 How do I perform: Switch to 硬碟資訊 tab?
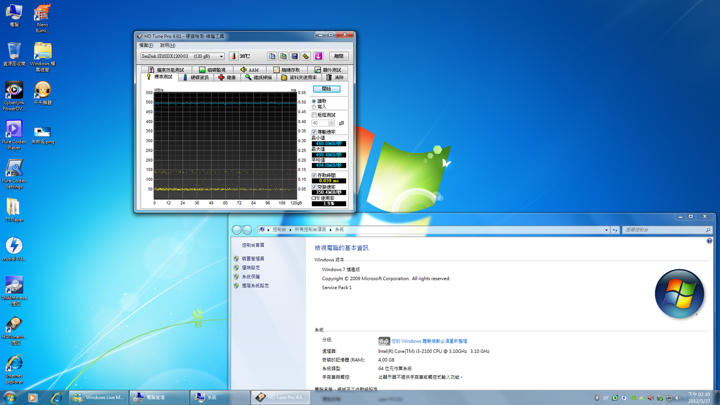pyautogui.click(x=195, y=77)
